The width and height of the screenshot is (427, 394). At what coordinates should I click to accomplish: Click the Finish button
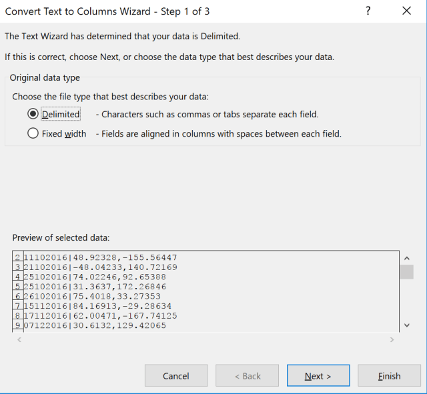[389, 376]
